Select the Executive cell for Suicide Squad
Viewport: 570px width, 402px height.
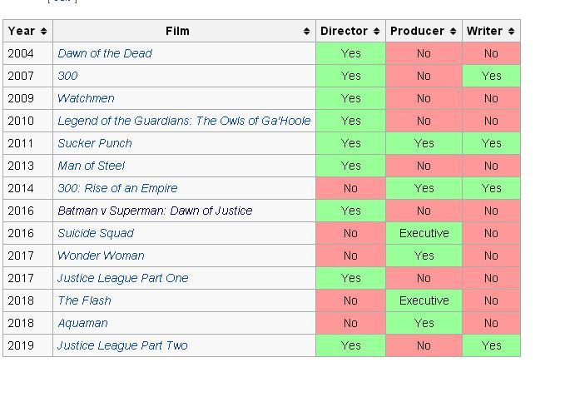pyautogui.click(x=424, y=233)
